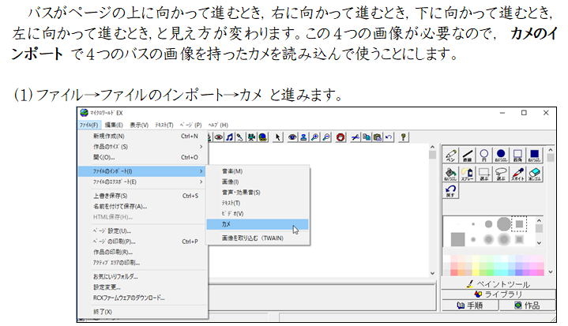The image size is (568, 326).
Task: Select the arrow pointer toolbar tool
Action: [278, 137]
